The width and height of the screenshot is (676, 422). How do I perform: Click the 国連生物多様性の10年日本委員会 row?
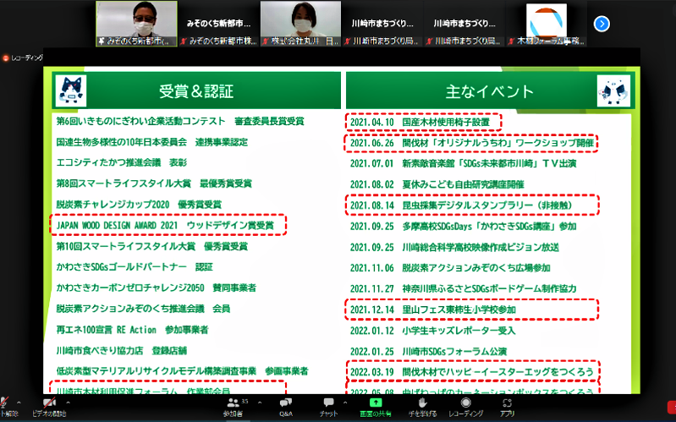[152, 142]
